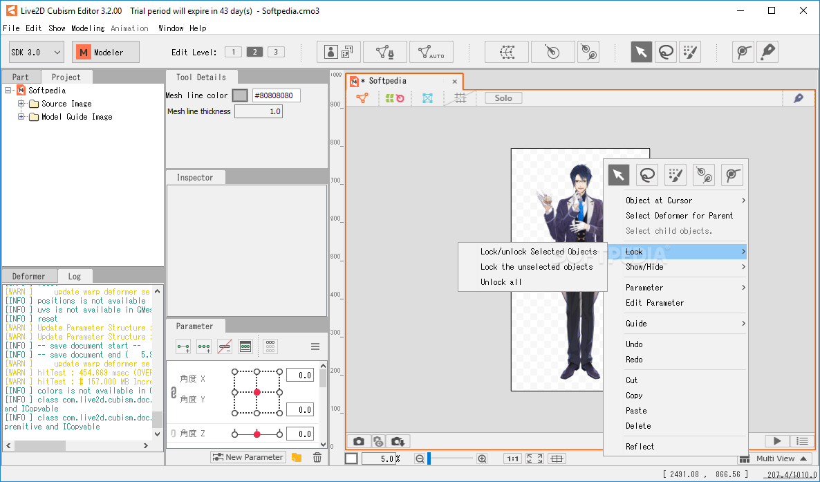
Task: Create a warp deformer from the toolbar
Action: [506, 52]
